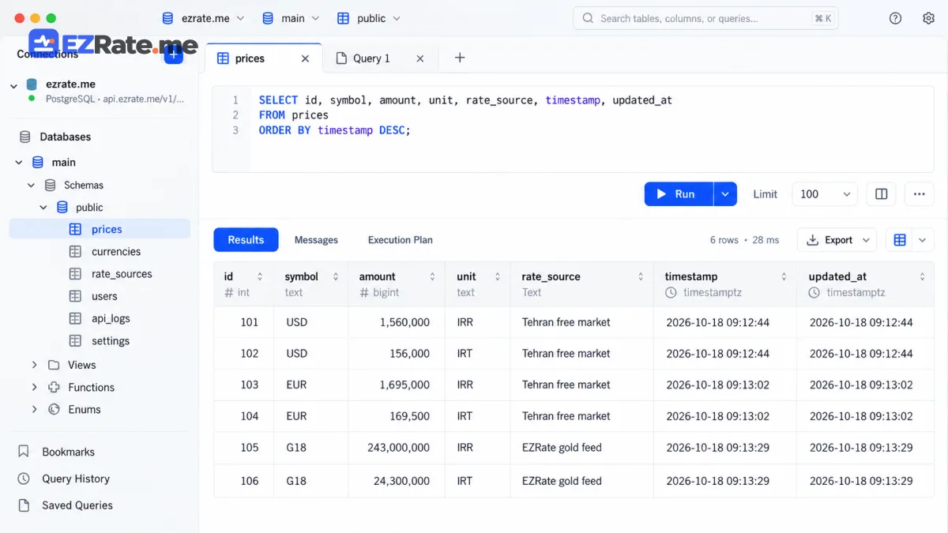Expand the Enums folder

[34, 409]
